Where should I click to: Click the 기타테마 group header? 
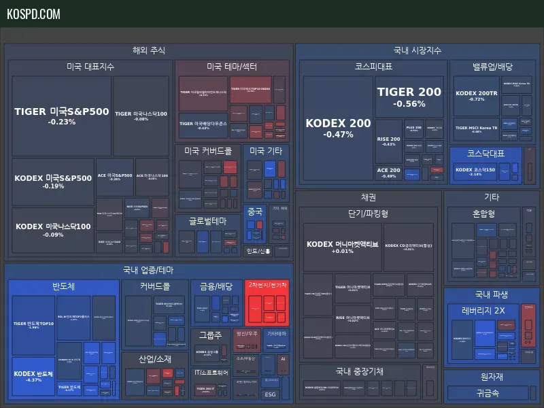[277, 333]
